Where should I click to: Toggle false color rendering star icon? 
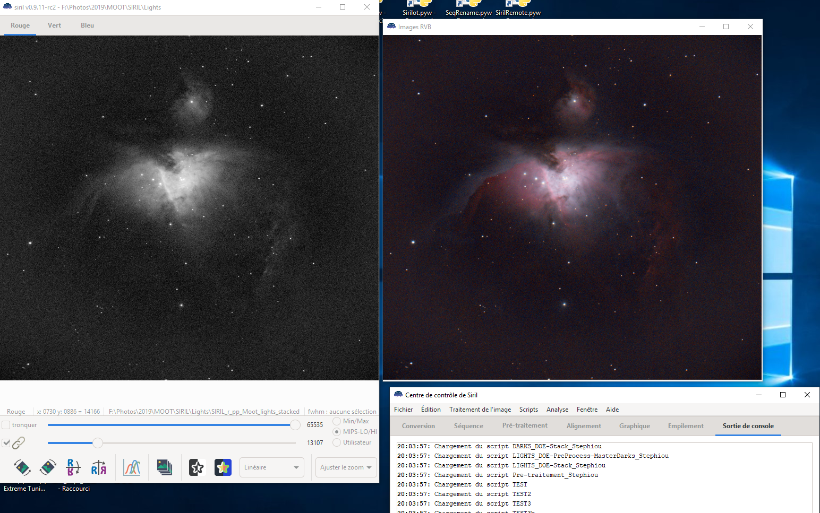[223, 467]
